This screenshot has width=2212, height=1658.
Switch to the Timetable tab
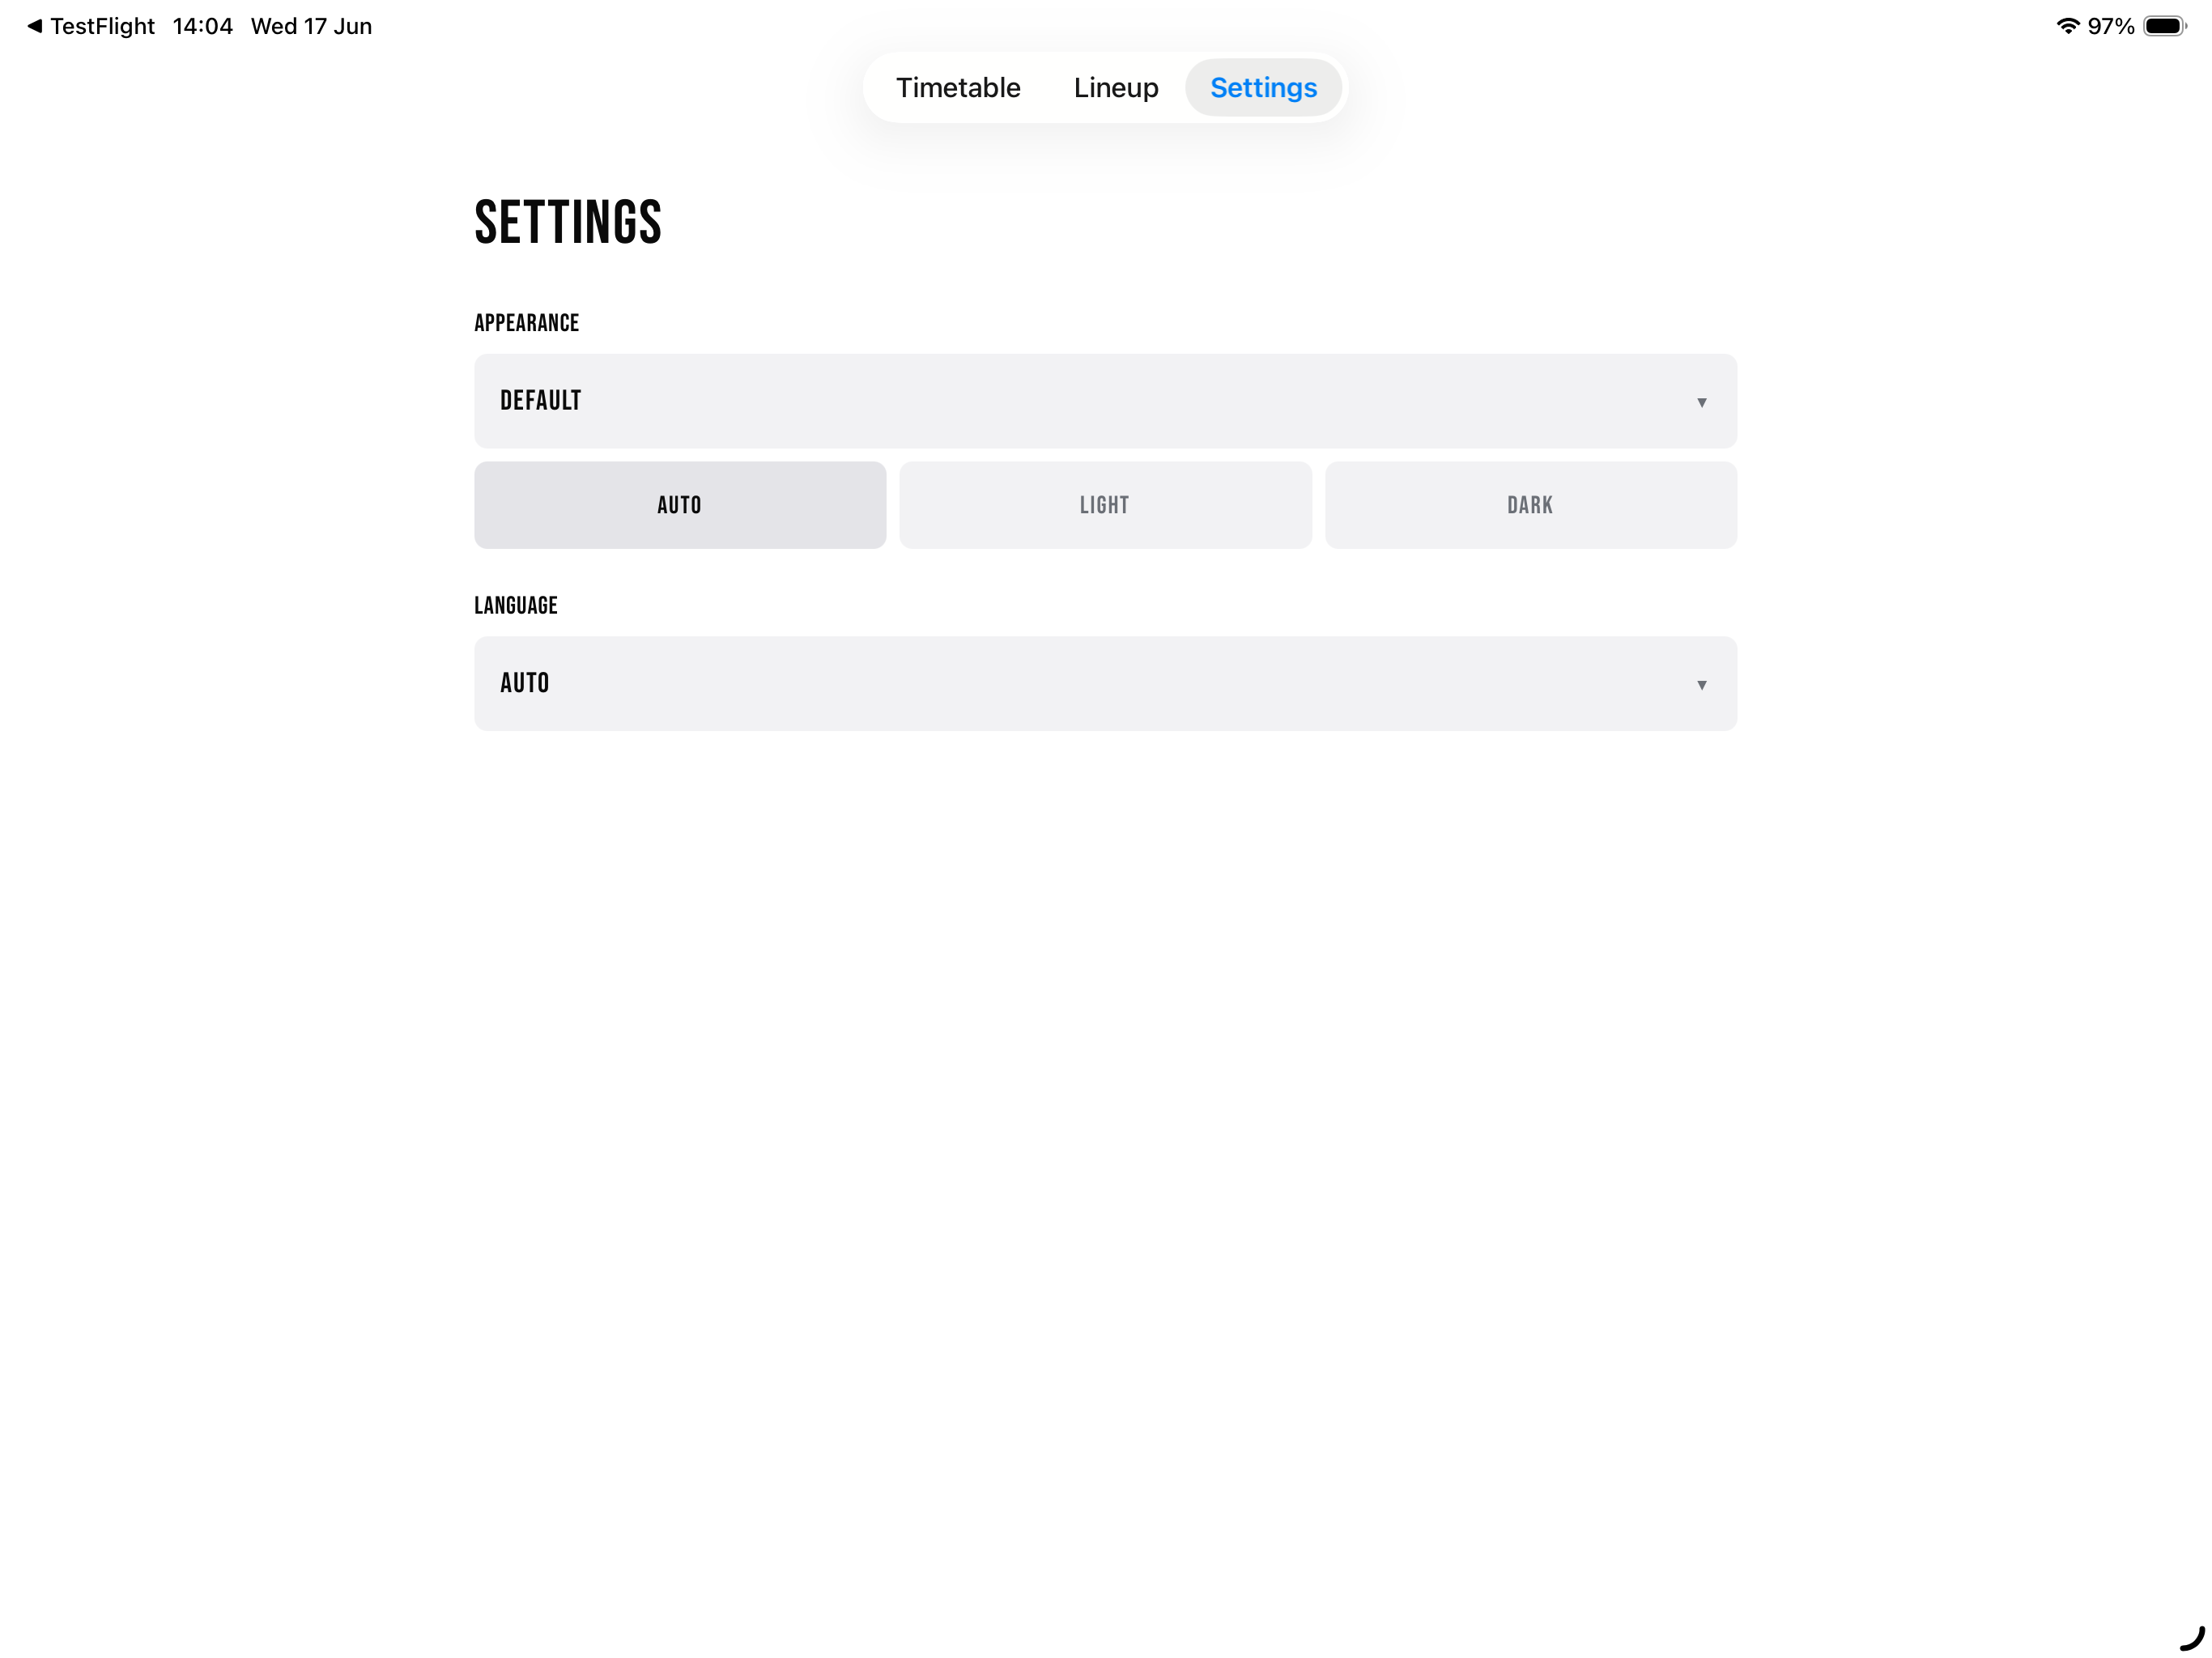point(957,88)
